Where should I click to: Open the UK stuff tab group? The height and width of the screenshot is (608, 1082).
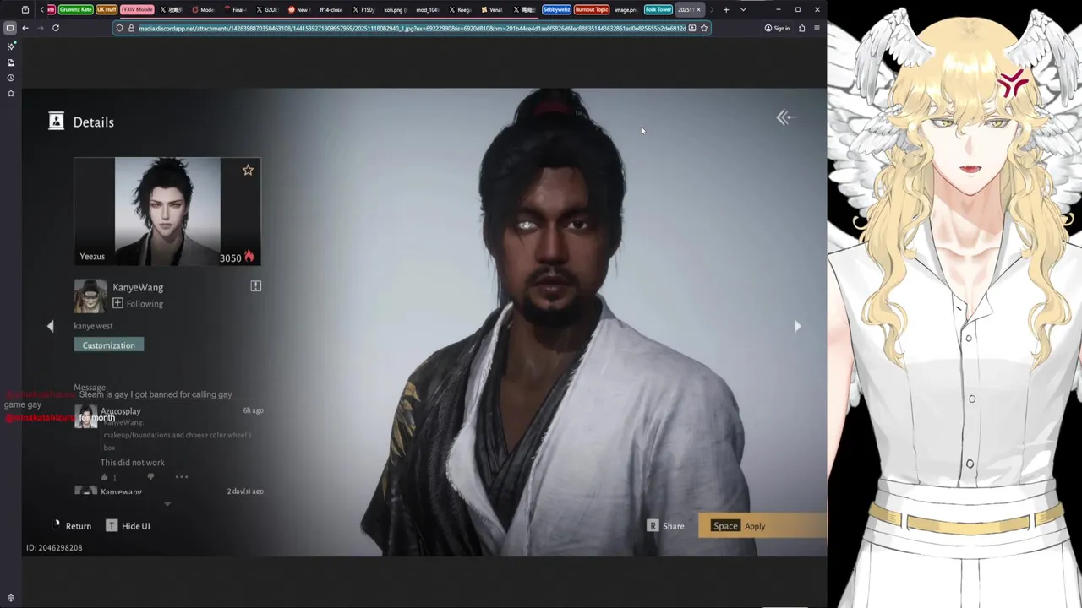pos(107,10)
